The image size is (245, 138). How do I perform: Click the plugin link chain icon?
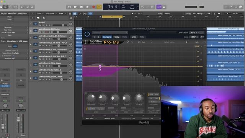tap(202, 37)
